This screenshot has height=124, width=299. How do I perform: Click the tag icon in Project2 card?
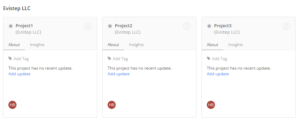(109, 58)
